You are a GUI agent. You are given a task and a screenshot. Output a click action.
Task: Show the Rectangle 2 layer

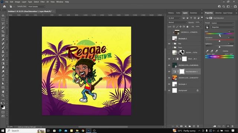pos(169,38)
